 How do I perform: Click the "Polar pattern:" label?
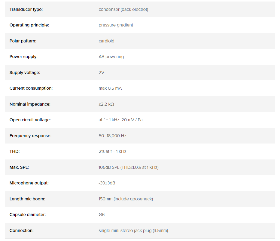click(23, 41)
